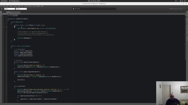
Task: Open keyboard language indicator 'es'
Action: (176, 1)
